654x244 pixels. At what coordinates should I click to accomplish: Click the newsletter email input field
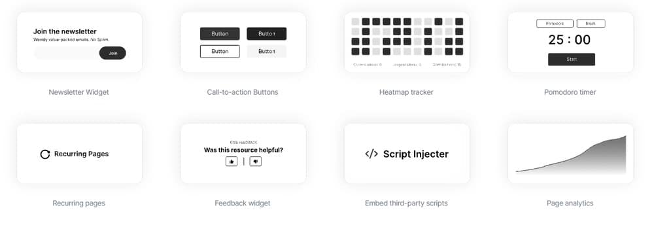pyautogui.click(x=67, y=53)
